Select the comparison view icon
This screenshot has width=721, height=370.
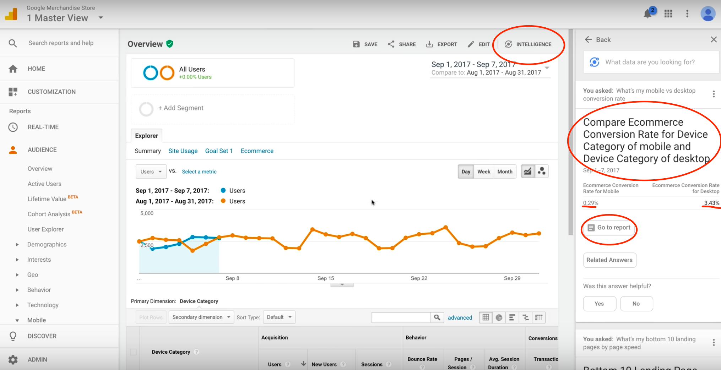pyautogui.click(x=526, y=317)
